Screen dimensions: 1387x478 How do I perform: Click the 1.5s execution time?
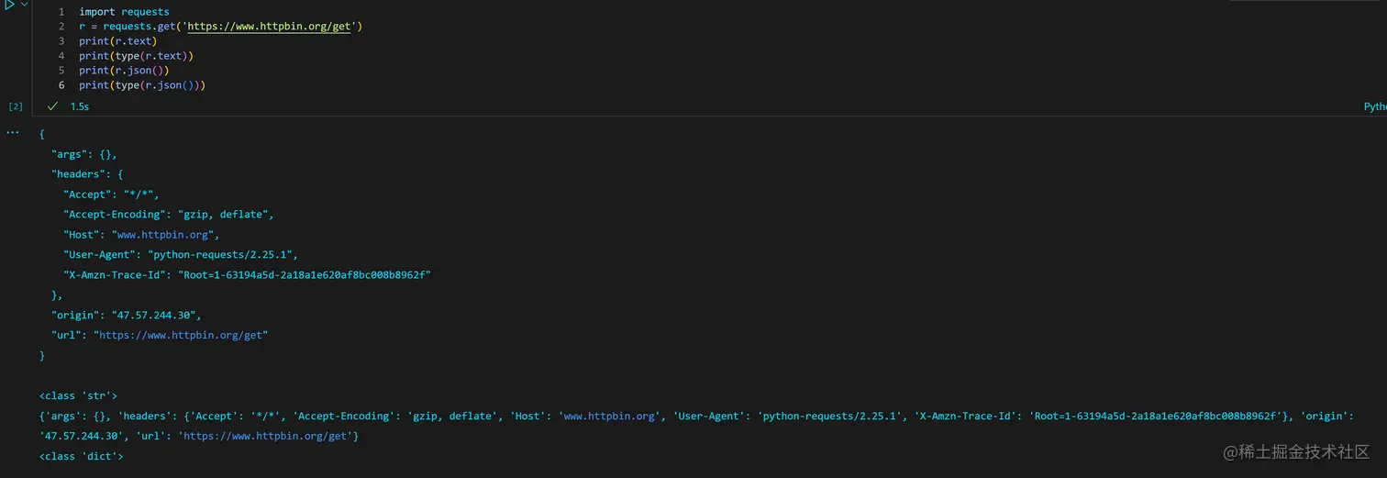pos(80,106)
